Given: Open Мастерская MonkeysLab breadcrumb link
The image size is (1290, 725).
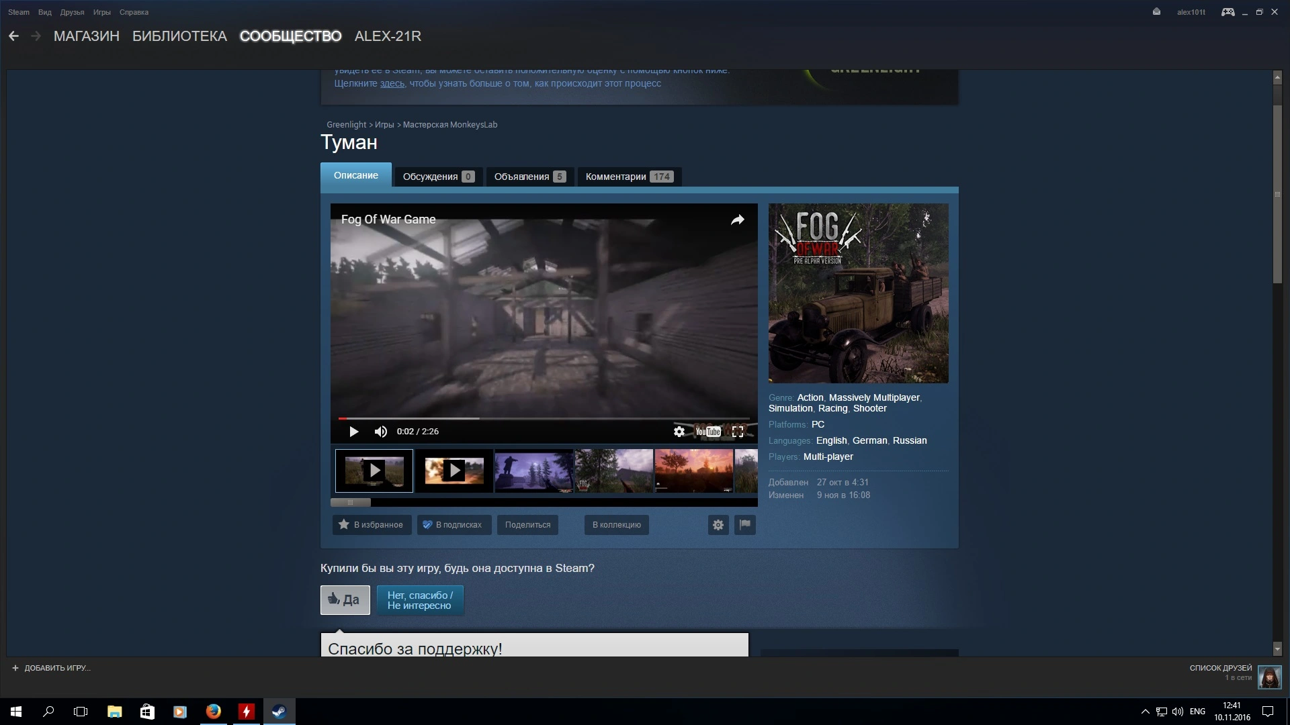Looking at the screenshot, I should click(x=450, y=125).
